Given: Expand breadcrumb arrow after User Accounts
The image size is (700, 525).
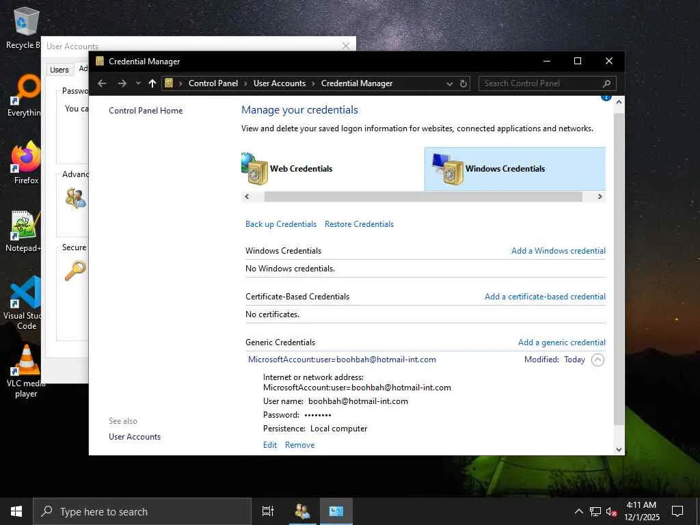Looking at the screenshot, I should tap(313, 83).
